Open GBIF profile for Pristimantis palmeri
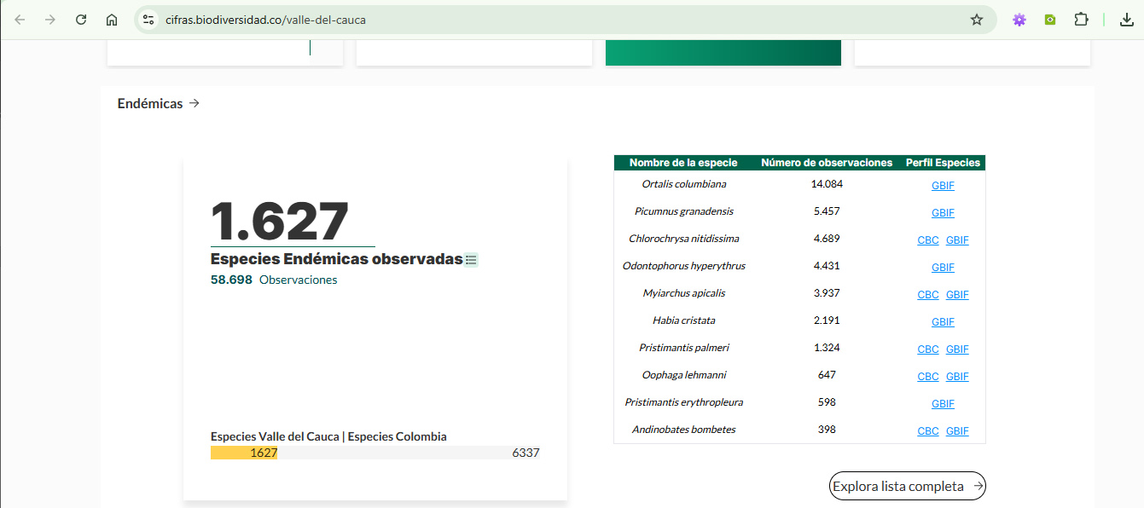The height and width of the screenshot is (508, 1144). click(x=957, y=349)
